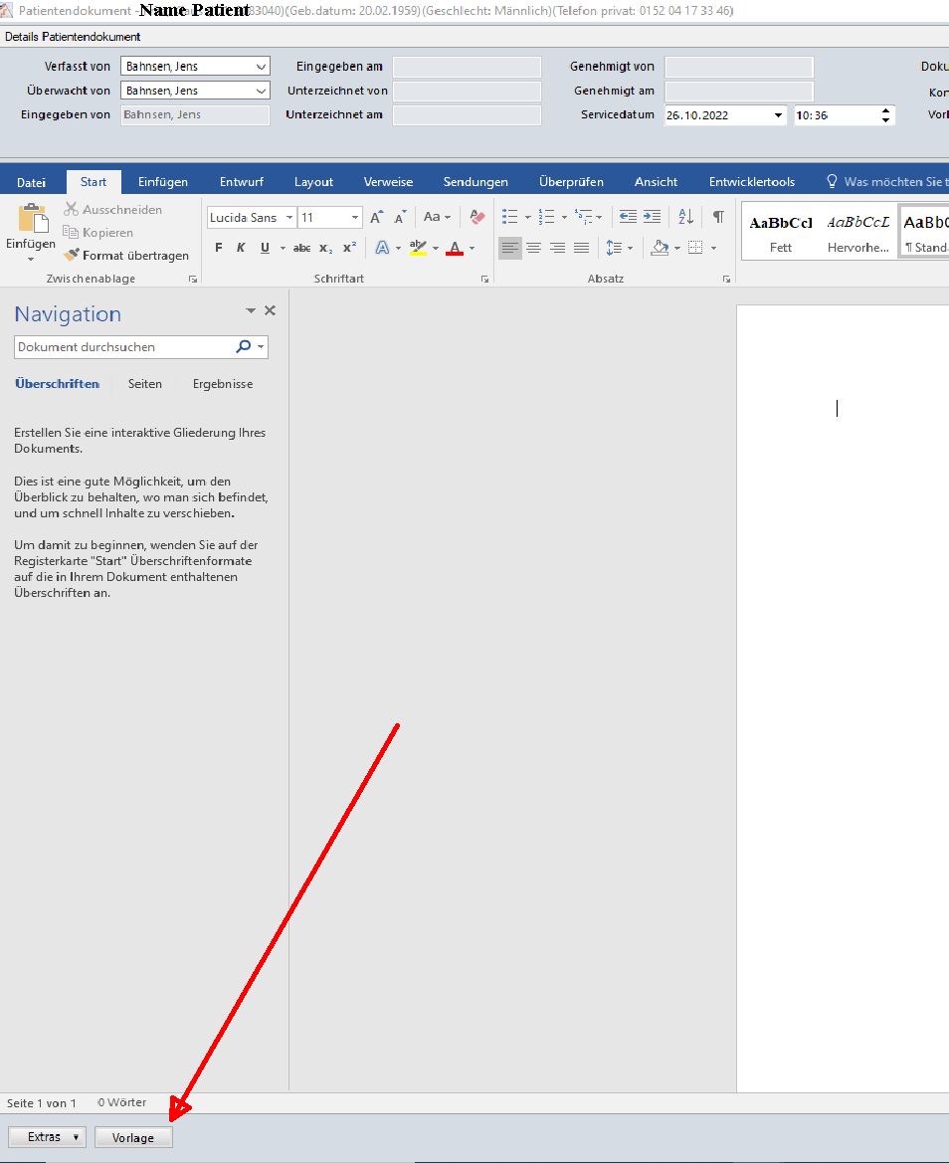Apply strikethrough formatting
The width and height of the screenshot is (949, 1163).
(x=301, y=248)
